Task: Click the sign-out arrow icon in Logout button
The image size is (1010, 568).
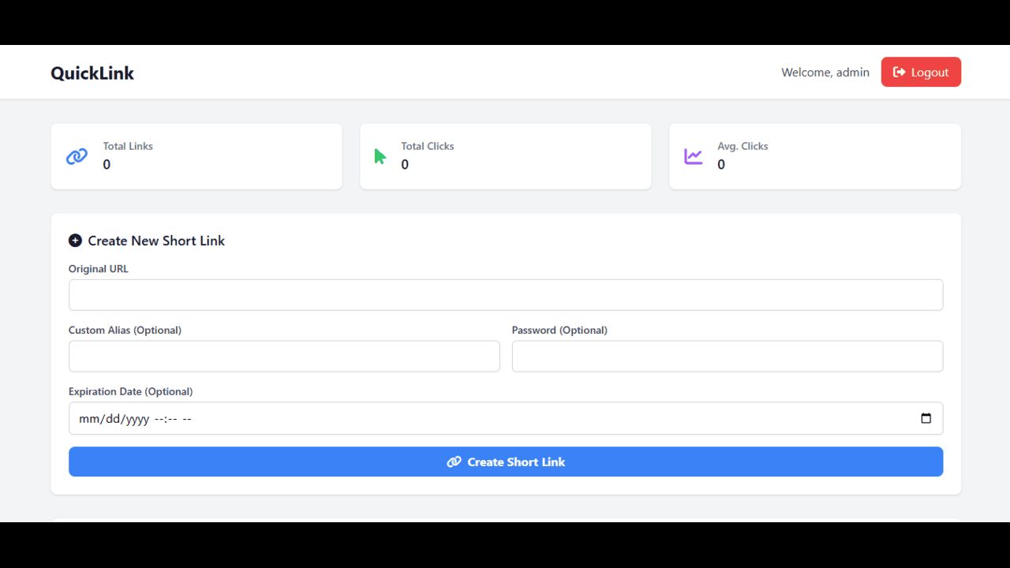Action: pyautogui.click(x=899, y=72)
